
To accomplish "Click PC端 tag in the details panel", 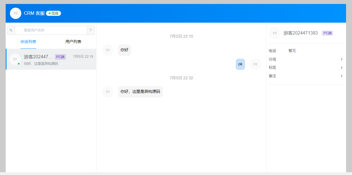I will click(327, 33).
